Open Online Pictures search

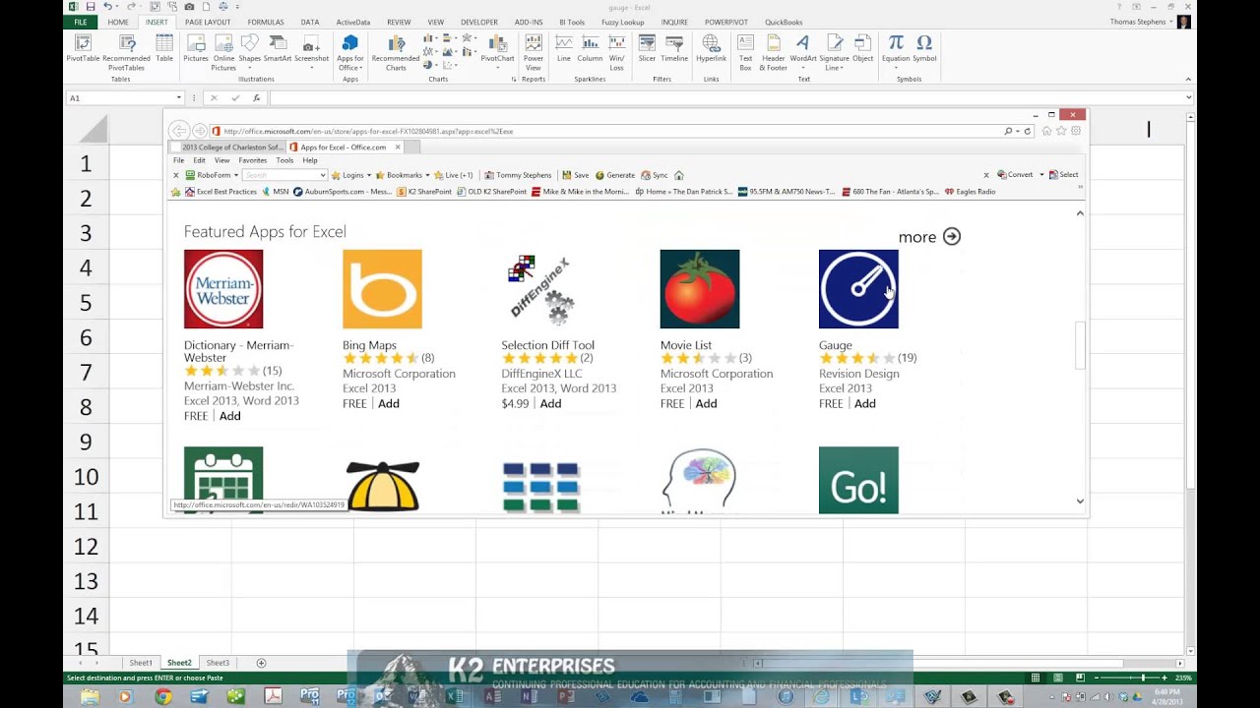click(x=223, y=52)
